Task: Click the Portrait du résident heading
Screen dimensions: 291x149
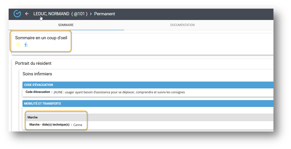Action: tap(33, 63)
